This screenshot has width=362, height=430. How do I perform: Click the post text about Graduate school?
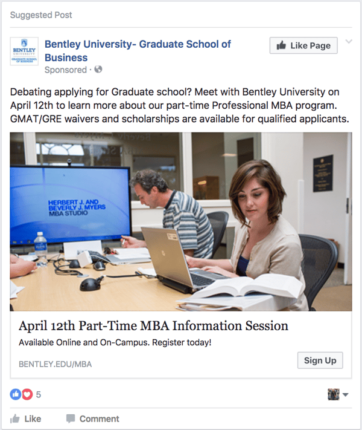pyautogui.click(x=180, y=105)
